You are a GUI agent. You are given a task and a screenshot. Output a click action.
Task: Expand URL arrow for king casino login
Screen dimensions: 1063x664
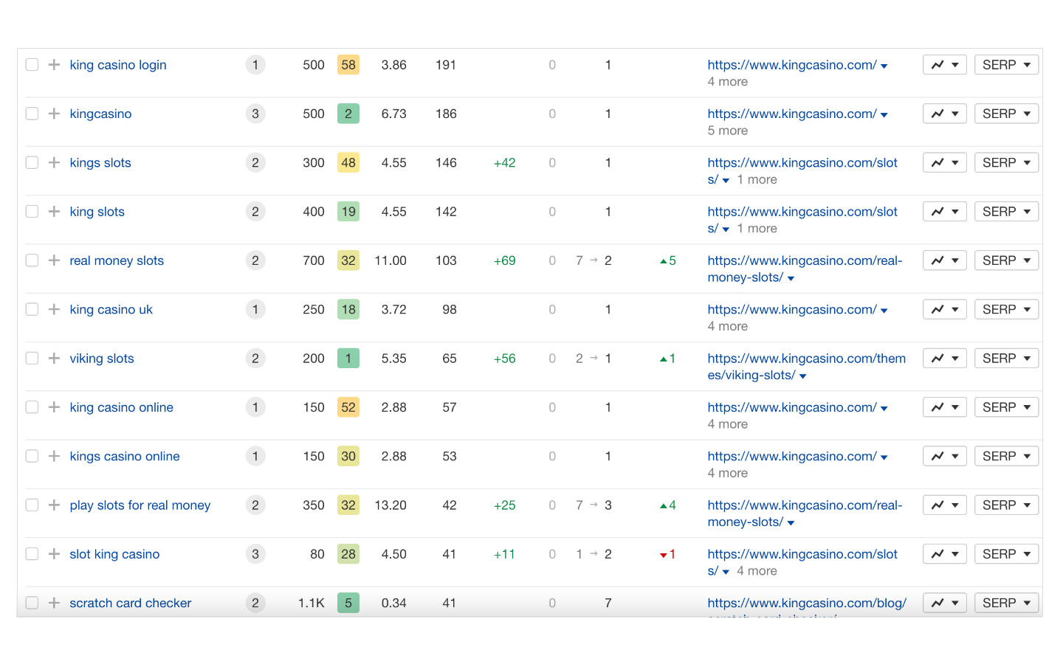pos(884,66)
